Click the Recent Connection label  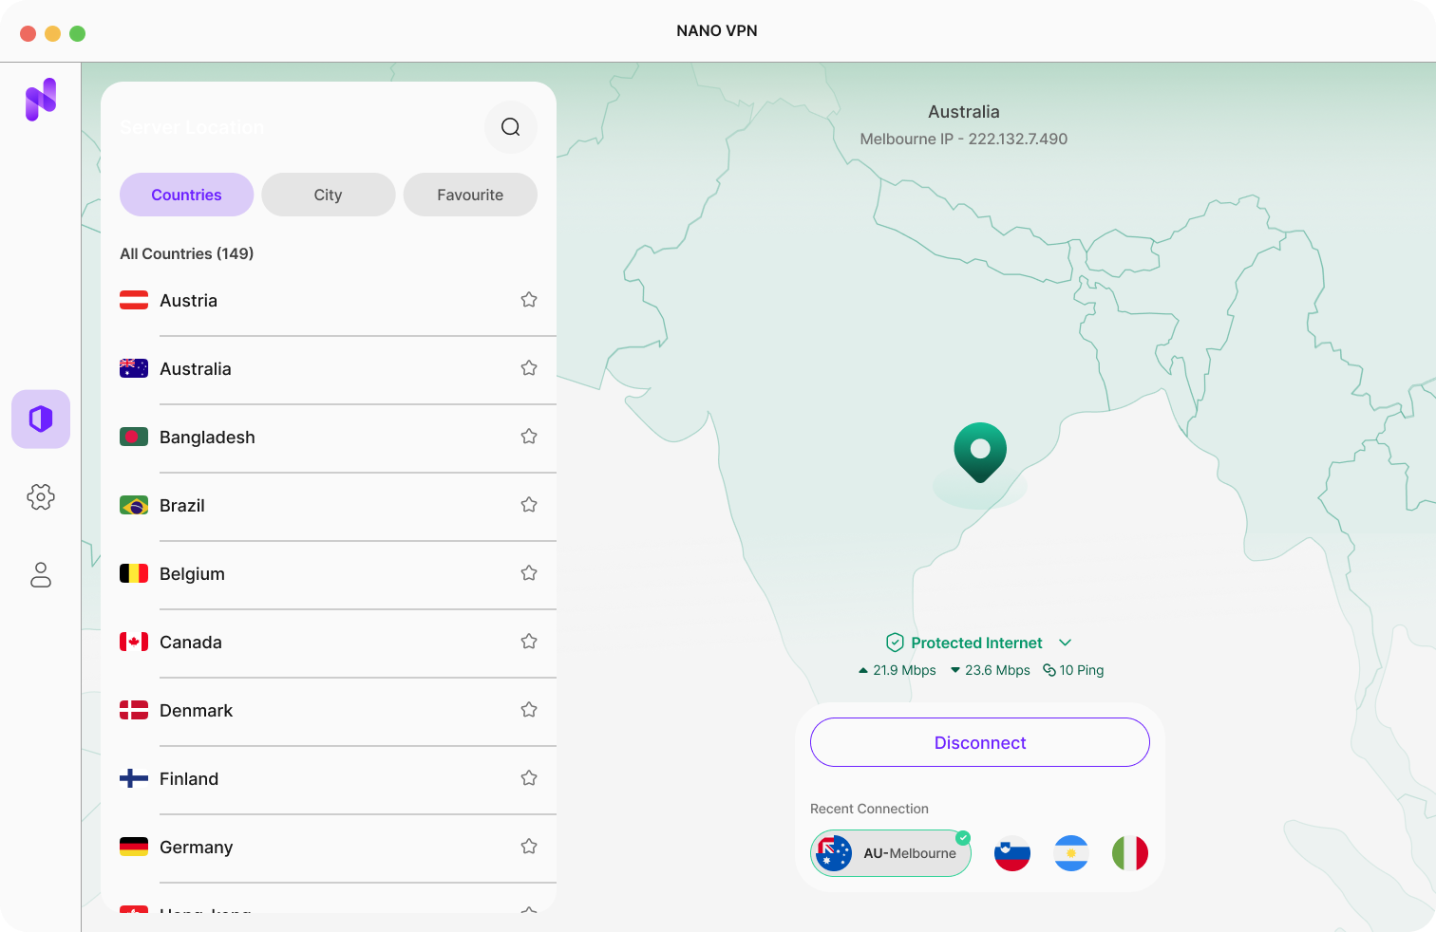(x=869, y=809)
